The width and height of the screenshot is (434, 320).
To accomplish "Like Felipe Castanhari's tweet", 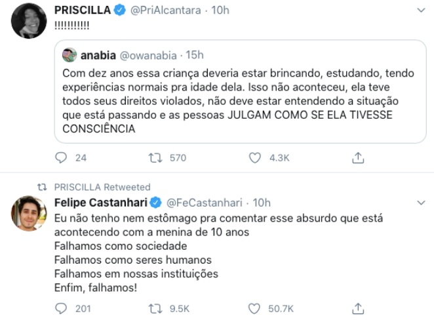I will pos(256,308).
